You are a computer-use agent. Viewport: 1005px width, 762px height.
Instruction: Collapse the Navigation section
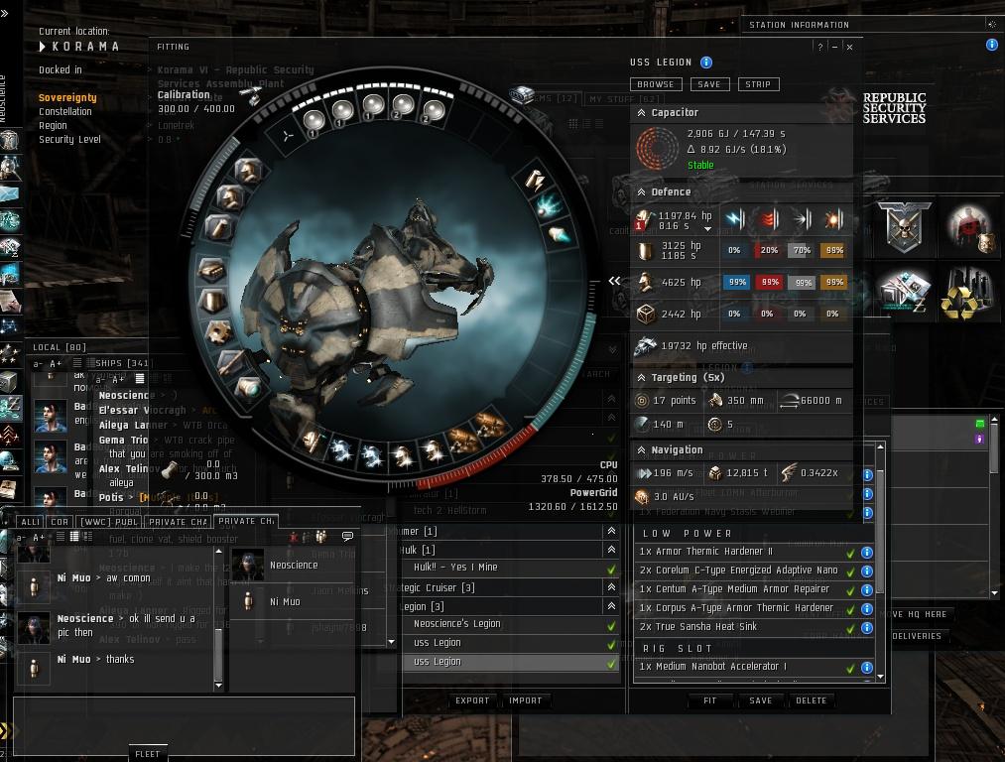click(x=641, y=450)
